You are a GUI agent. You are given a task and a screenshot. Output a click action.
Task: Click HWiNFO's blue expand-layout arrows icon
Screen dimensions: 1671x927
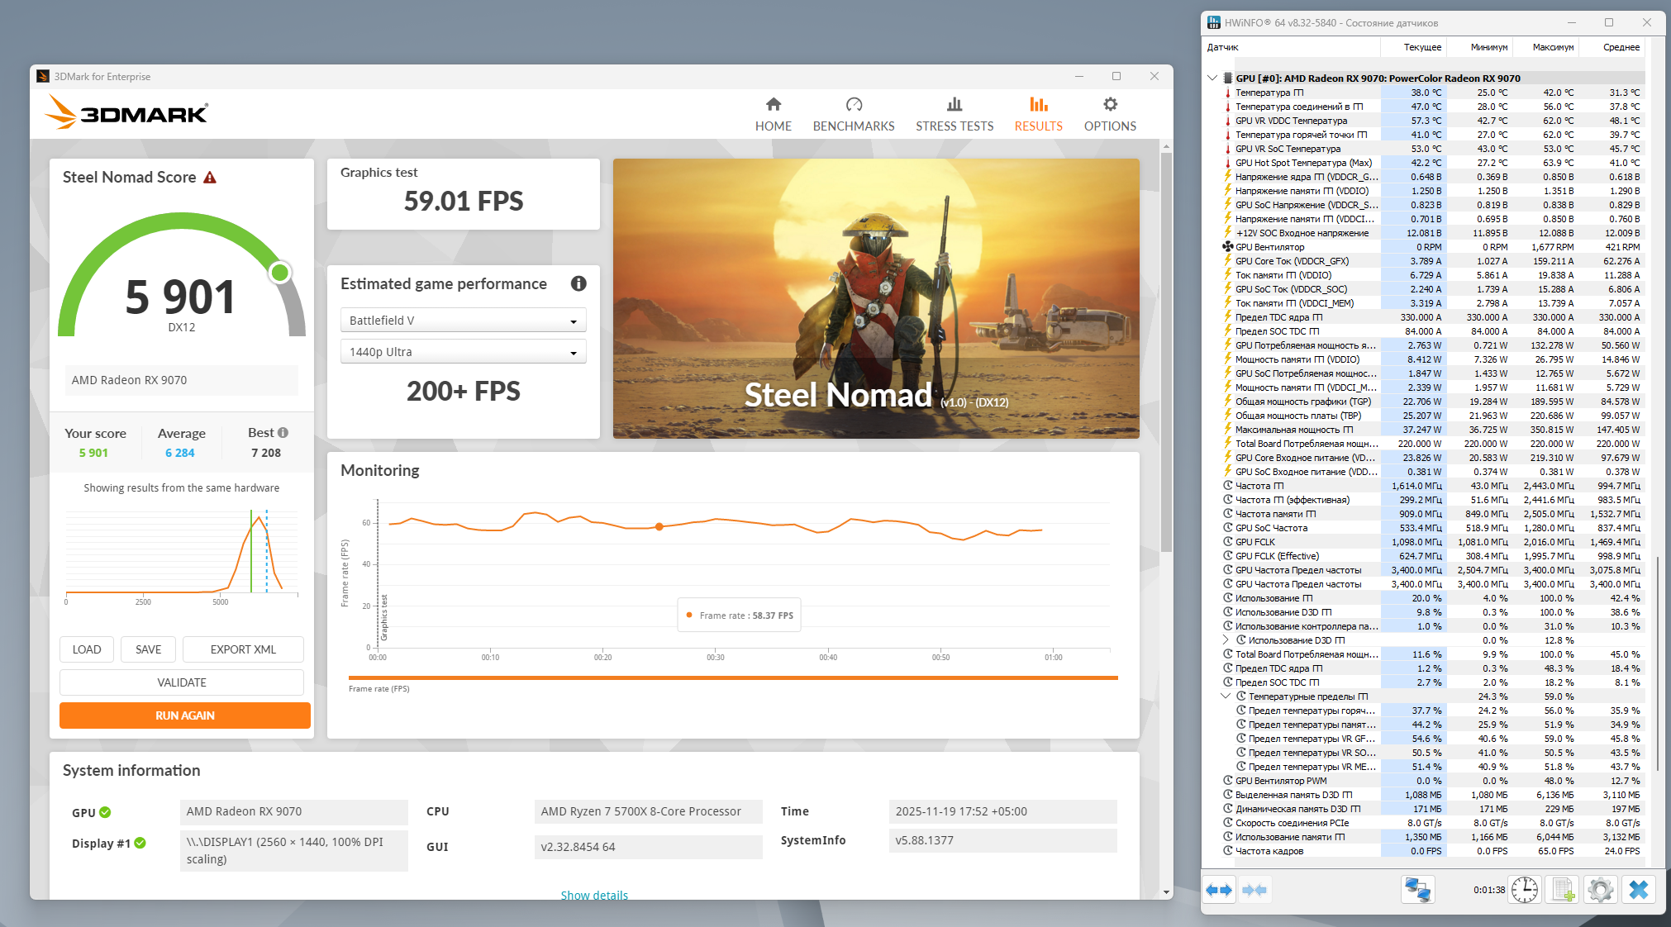(1219, 890)
